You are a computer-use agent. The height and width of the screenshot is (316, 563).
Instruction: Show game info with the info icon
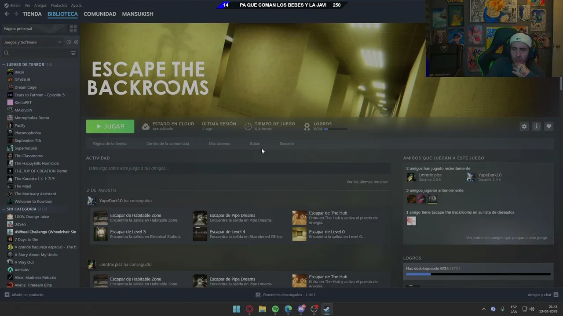click(536, 126)
